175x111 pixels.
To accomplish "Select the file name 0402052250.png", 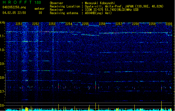I will coord(14,7).
